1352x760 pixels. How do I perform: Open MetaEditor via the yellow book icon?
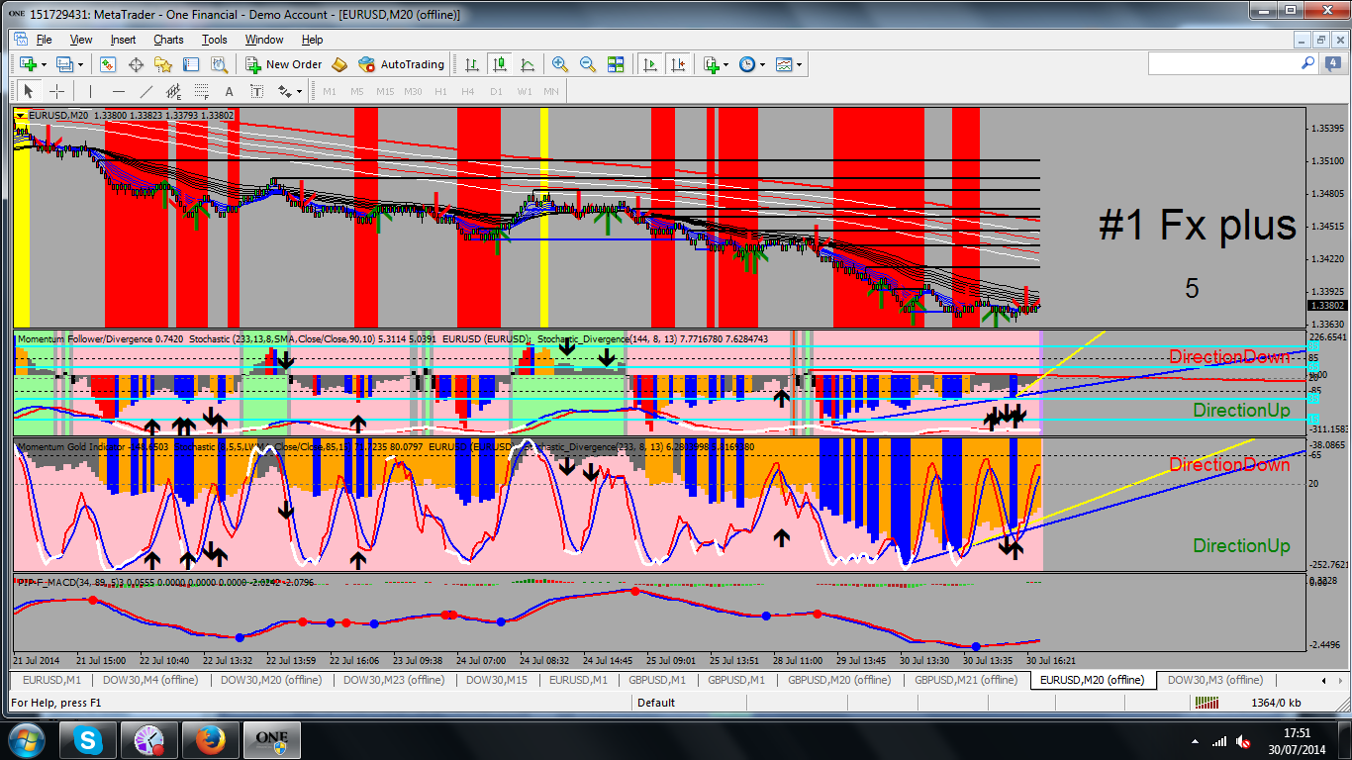[x=339, y=64]
